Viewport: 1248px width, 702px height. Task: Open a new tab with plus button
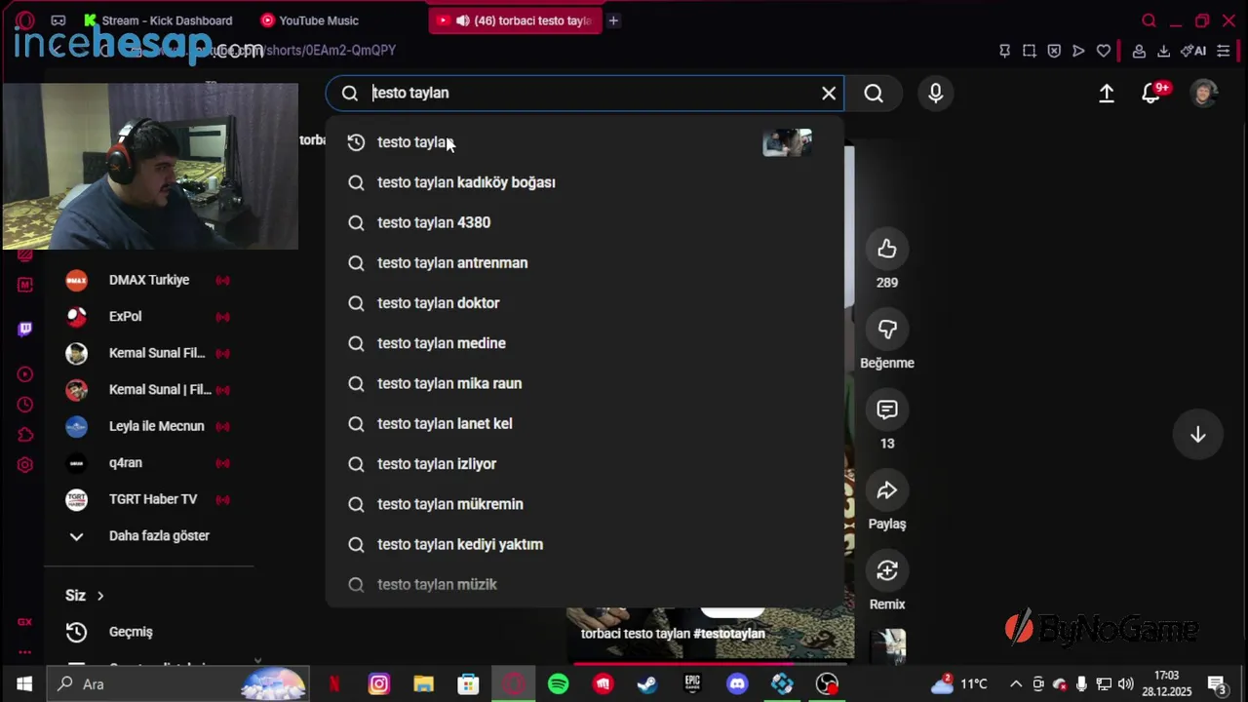pyautogui.click(x=613, y=20)
